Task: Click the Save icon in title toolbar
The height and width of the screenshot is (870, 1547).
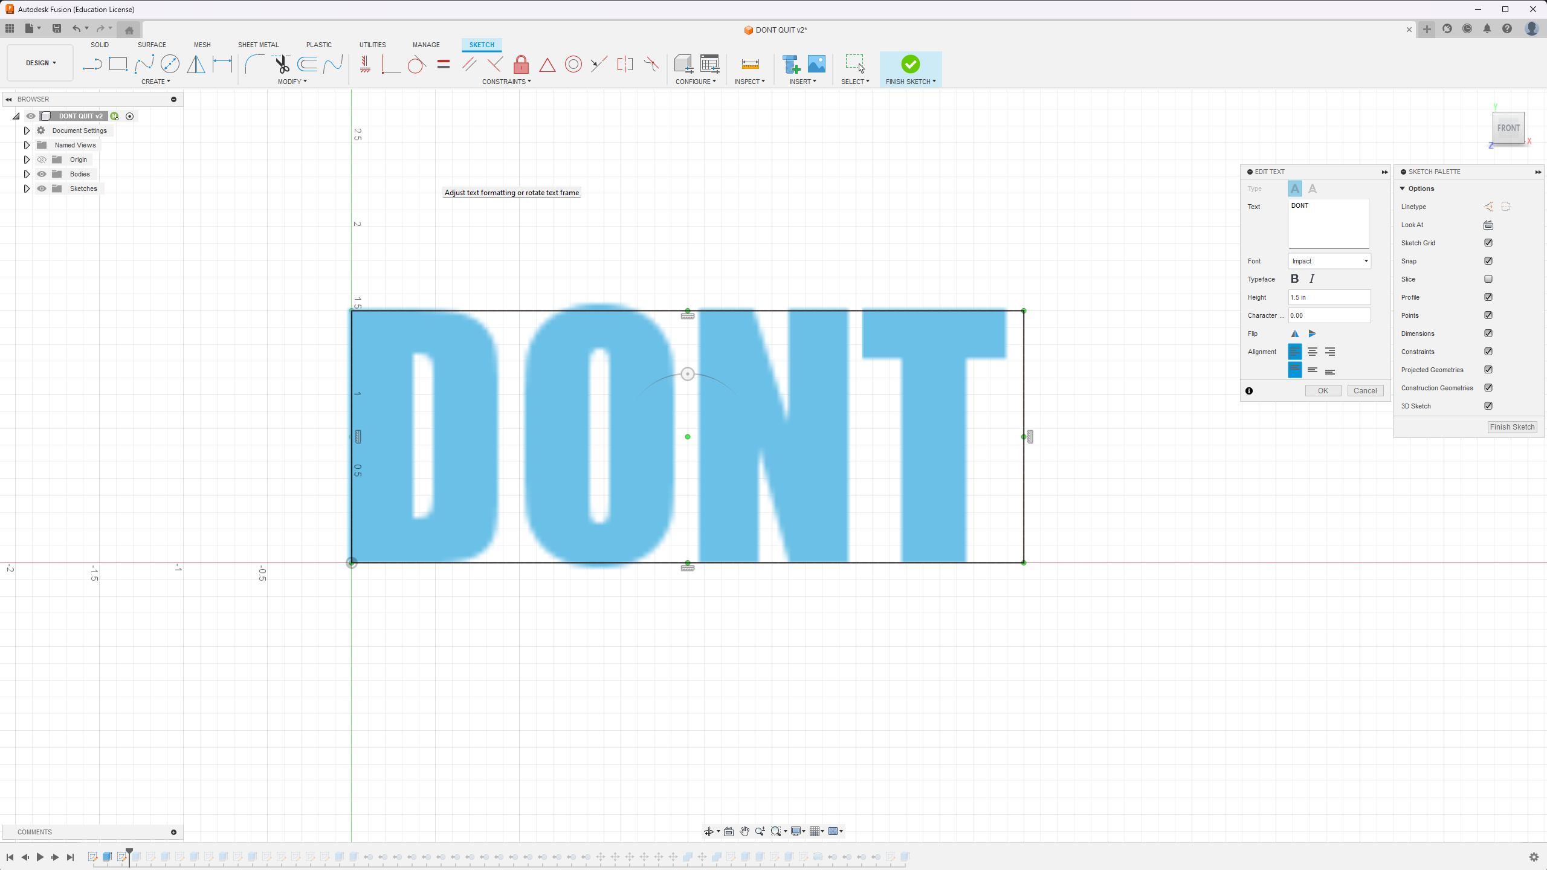Action: point(57,28)
